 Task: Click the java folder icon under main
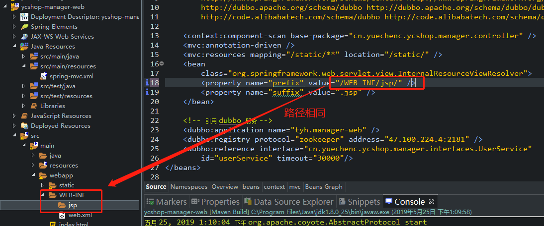pos(43,156)
